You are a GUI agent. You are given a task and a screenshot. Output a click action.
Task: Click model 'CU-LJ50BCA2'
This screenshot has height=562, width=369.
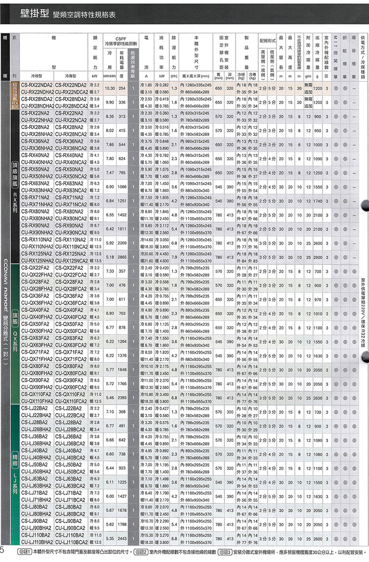(x=70, y=472)
